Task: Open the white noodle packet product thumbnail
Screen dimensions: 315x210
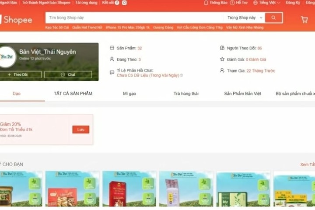Action: click(x=186, y=189)
